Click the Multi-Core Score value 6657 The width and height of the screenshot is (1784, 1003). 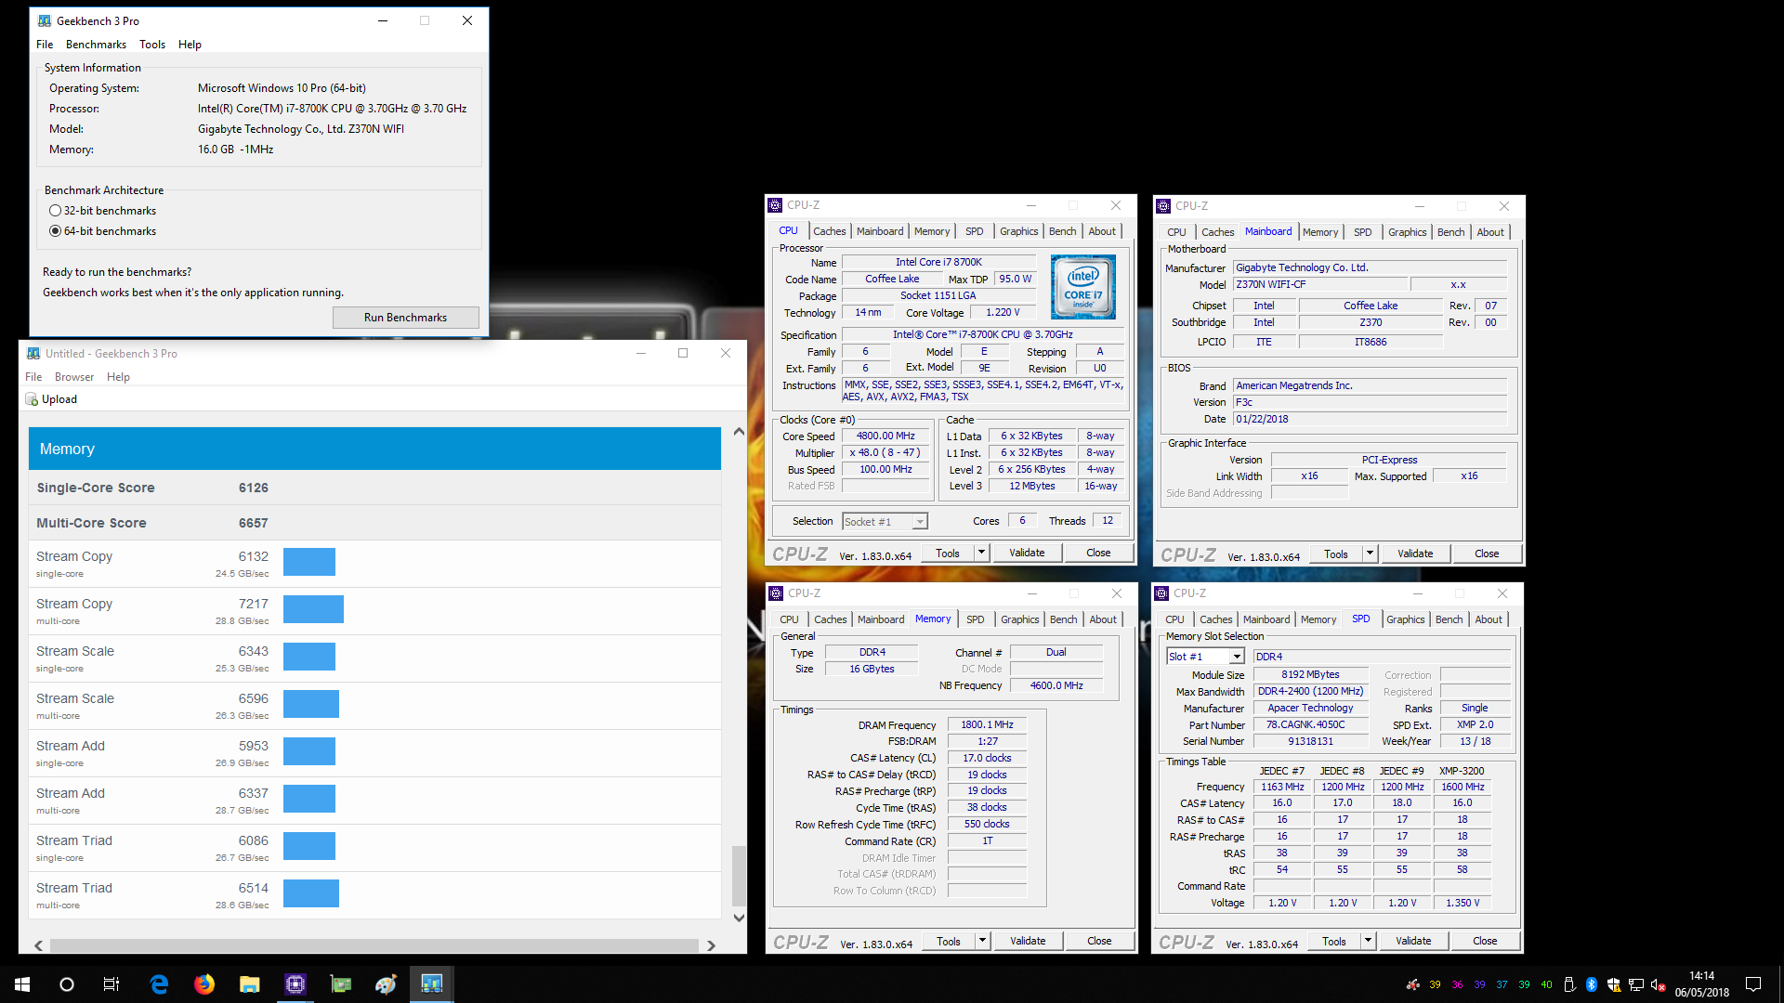coord(253,523)
